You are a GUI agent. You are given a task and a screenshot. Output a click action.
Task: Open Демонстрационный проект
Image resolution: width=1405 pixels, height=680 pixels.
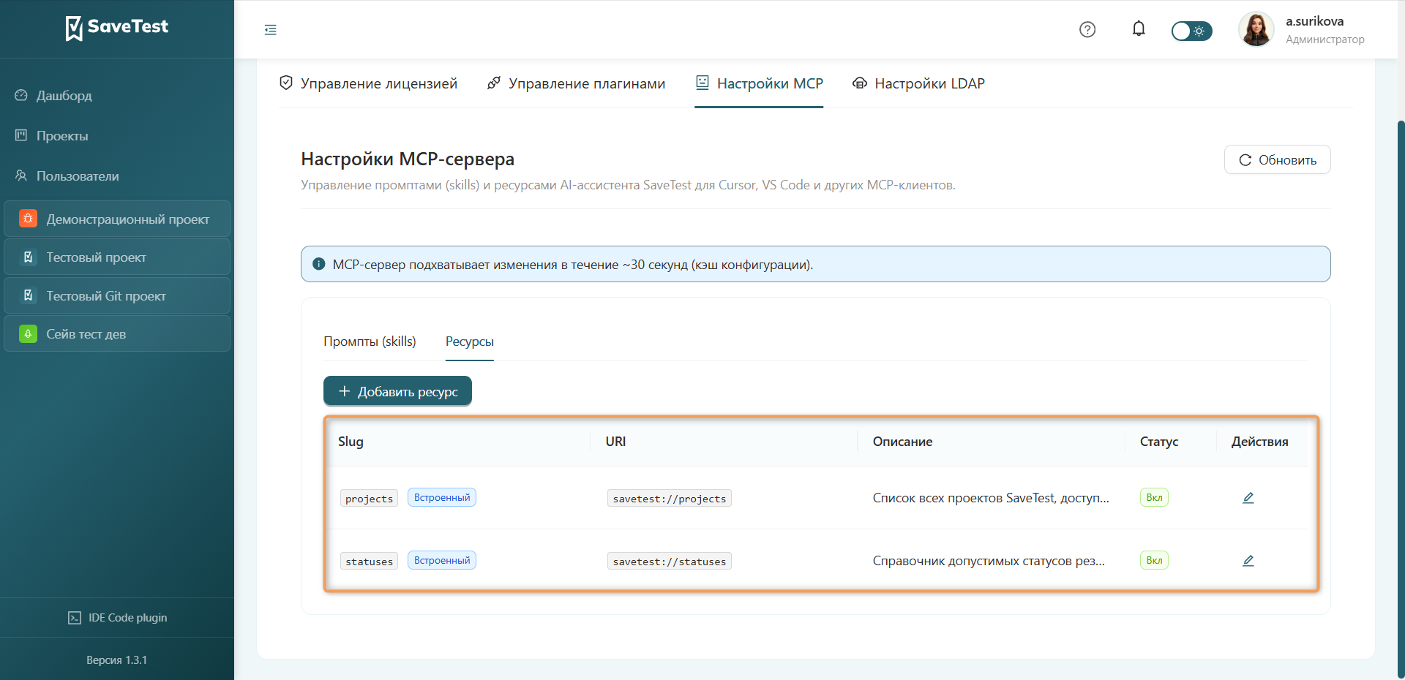pos(117,219)
